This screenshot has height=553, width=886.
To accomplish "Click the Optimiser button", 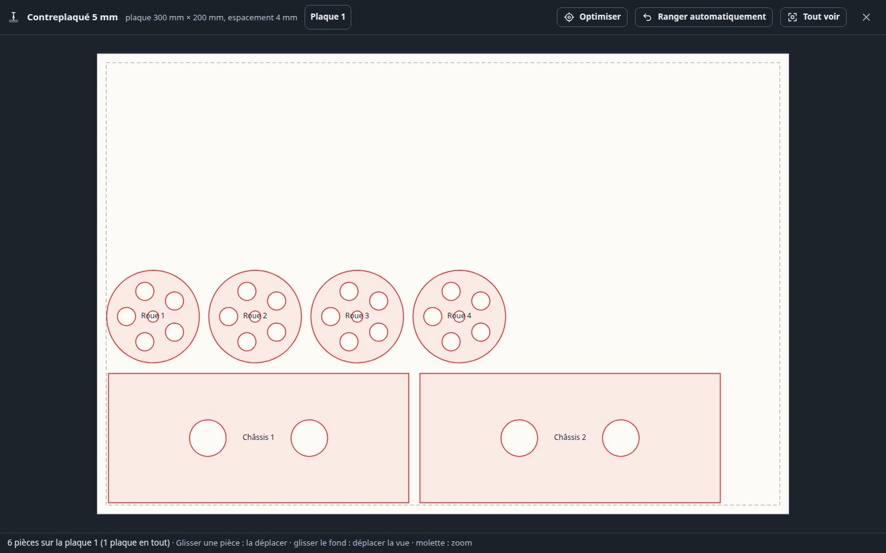I will [592, 17].
